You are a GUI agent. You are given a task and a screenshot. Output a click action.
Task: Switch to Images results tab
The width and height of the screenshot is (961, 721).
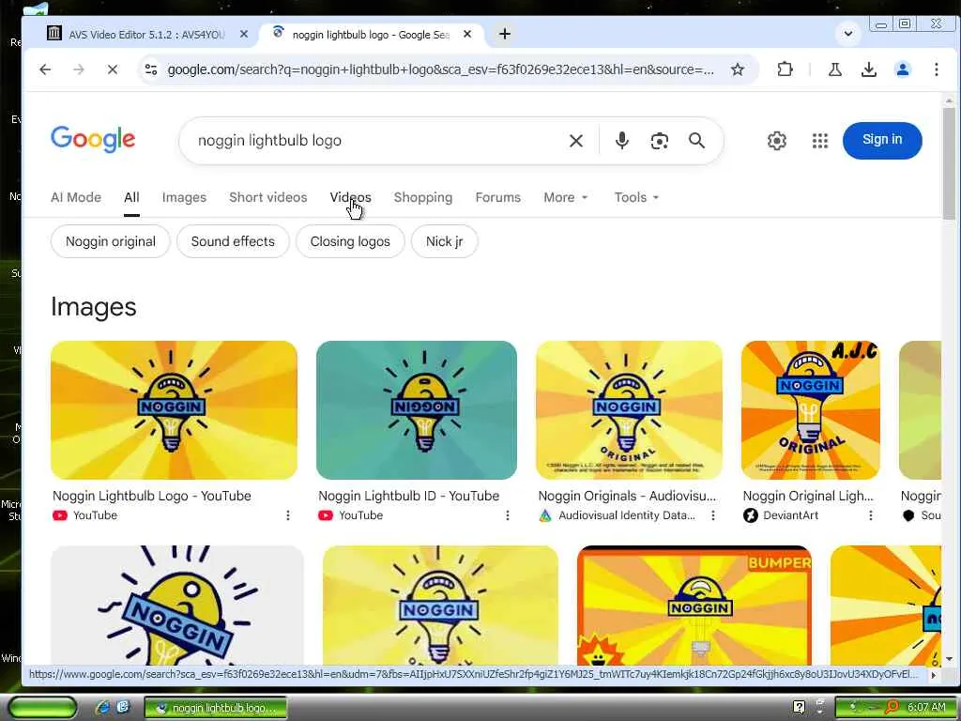pyautogui.click(x=184, y=197)
